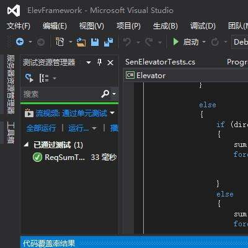248x248 pixels.
Task: Create a new project with toolbar icon
Action: 60,42
